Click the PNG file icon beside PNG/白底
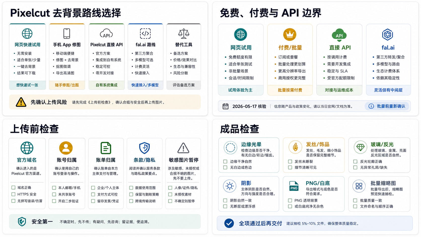This screenshot has width=421, height=237. [294, 186]
